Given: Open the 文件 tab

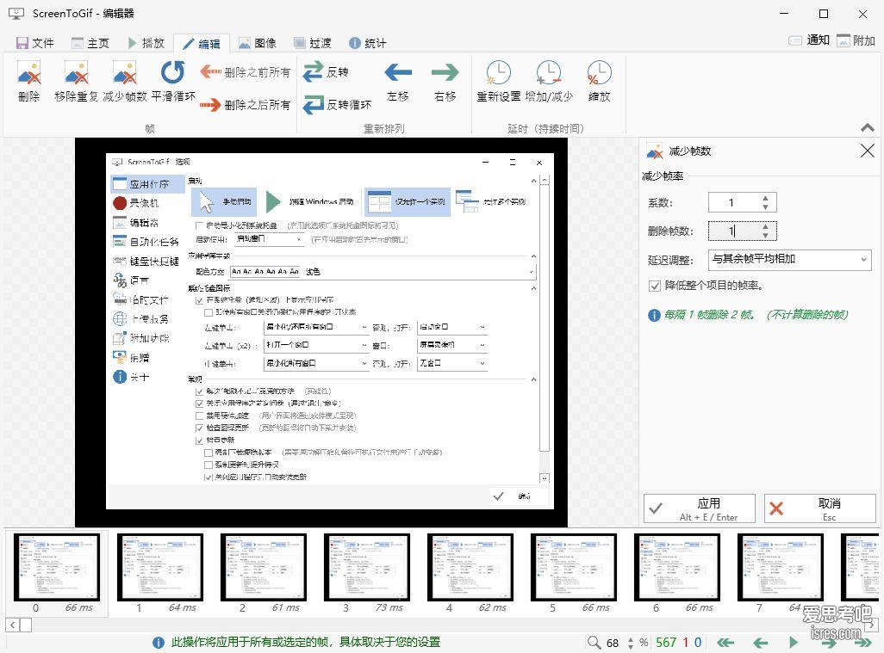Looking at the screenshot, I should 35,43.
